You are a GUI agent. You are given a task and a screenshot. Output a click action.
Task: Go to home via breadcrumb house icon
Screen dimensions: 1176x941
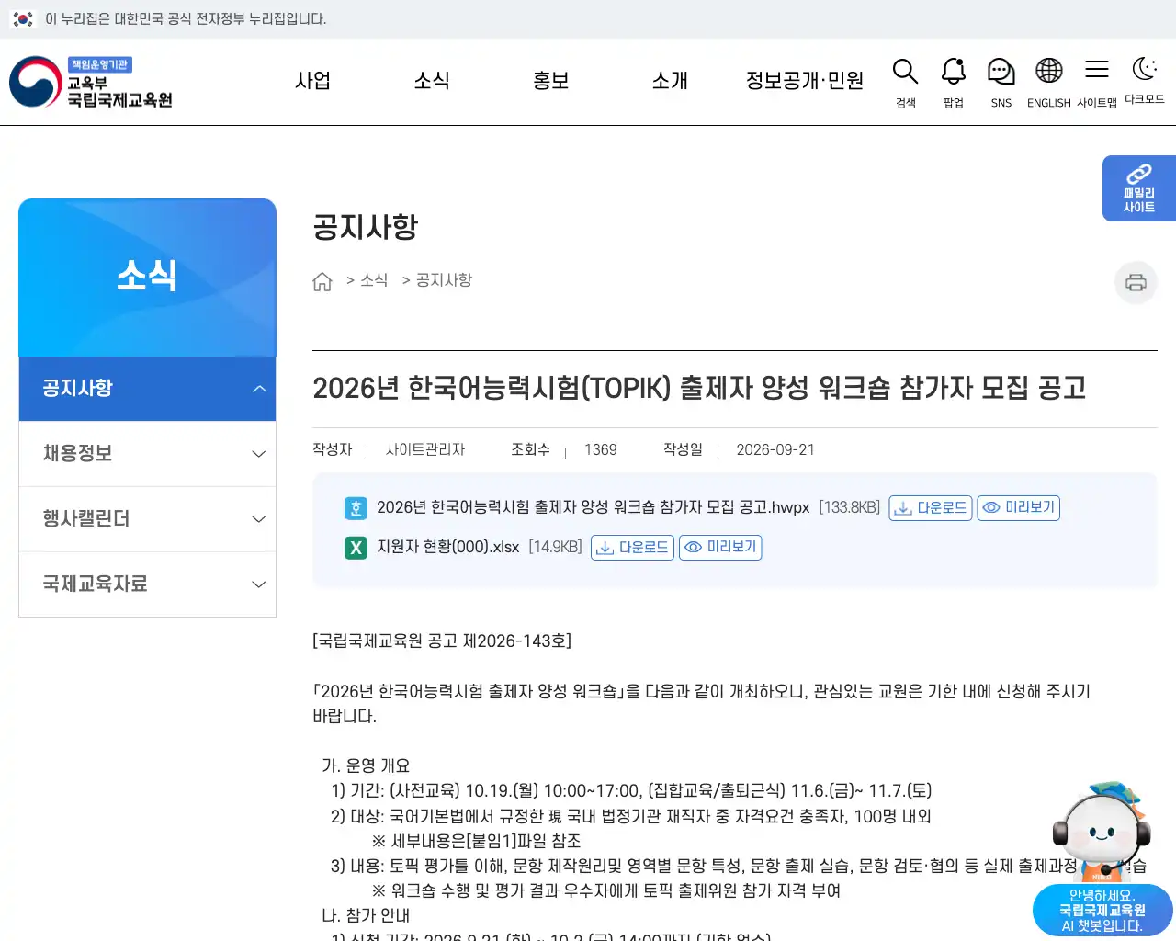pyautogui.click(x=322, y=281)
